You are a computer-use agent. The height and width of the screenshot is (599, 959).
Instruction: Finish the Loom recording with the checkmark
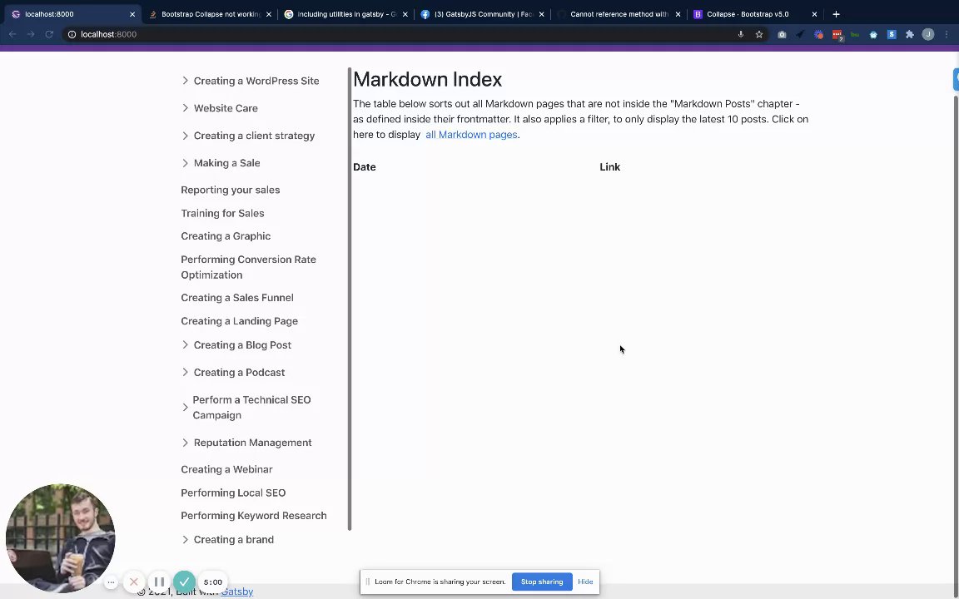[x=184, y=582]
